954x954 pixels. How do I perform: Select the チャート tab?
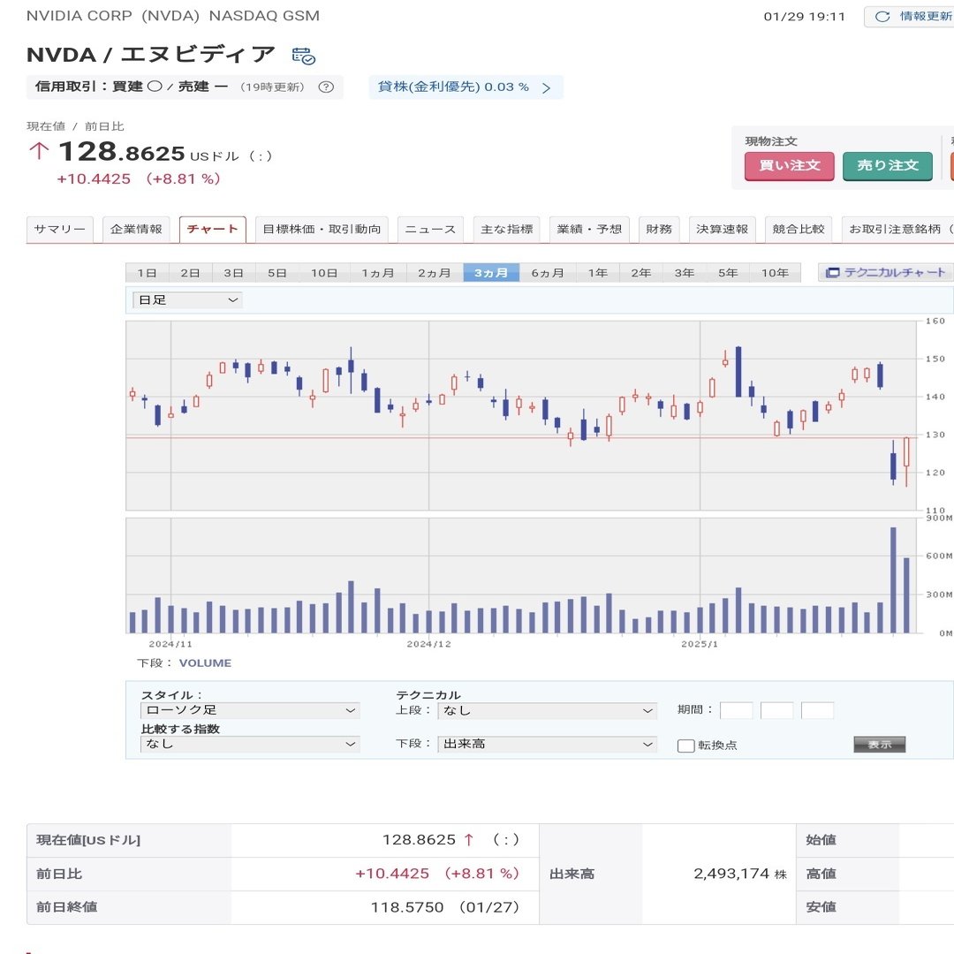click(212, 230)
